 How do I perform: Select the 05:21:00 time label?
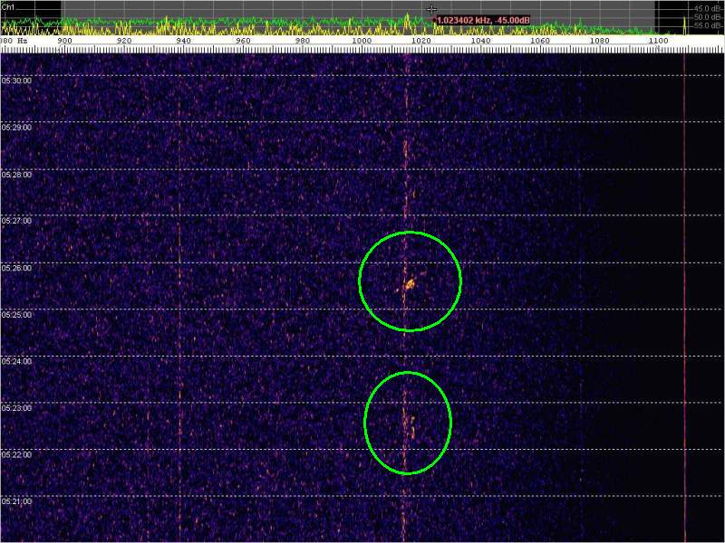pos(16,500)
